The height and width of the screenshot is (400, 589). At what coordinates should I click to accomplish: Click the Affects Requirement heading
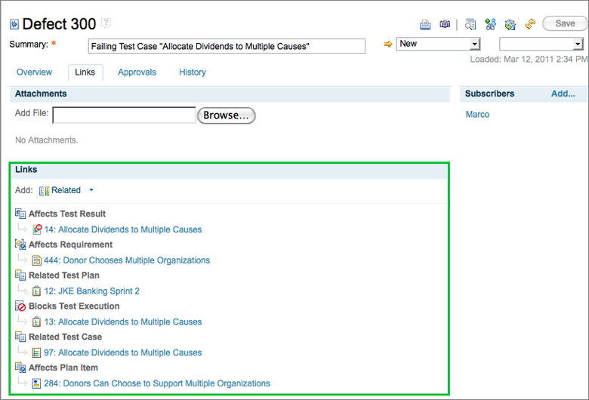pyautogui.click(x=71, y=245)
